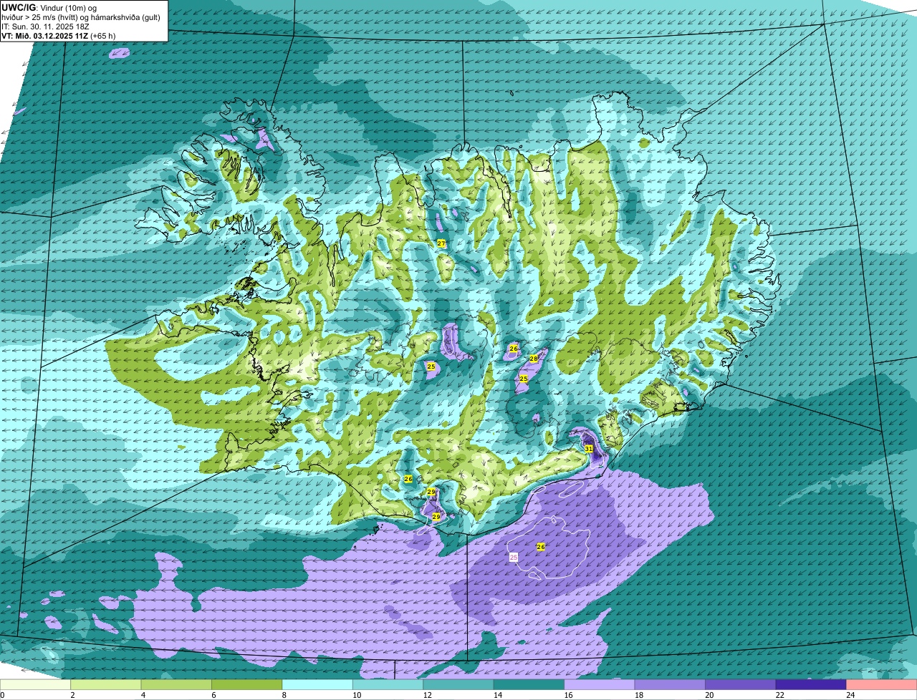Select the "IT: Sun. 30. 11. 2025 18Z" line
This screenshot has height=700, width=917.
[x=45, y=26]
